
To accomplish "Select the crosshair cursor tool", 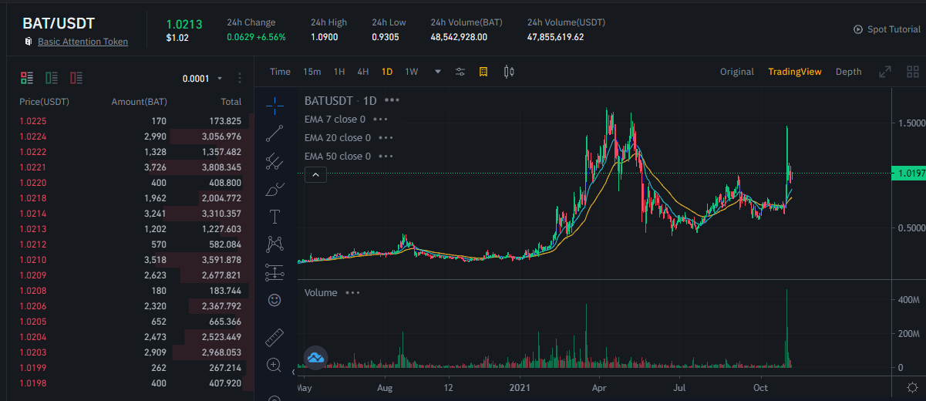I will [x=274, y=106].
